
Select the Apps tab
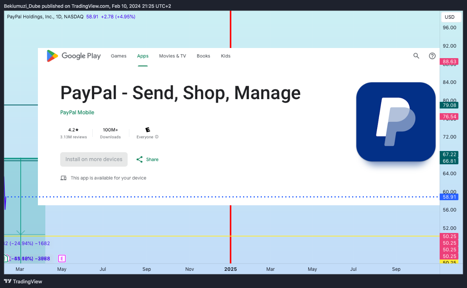143,56
